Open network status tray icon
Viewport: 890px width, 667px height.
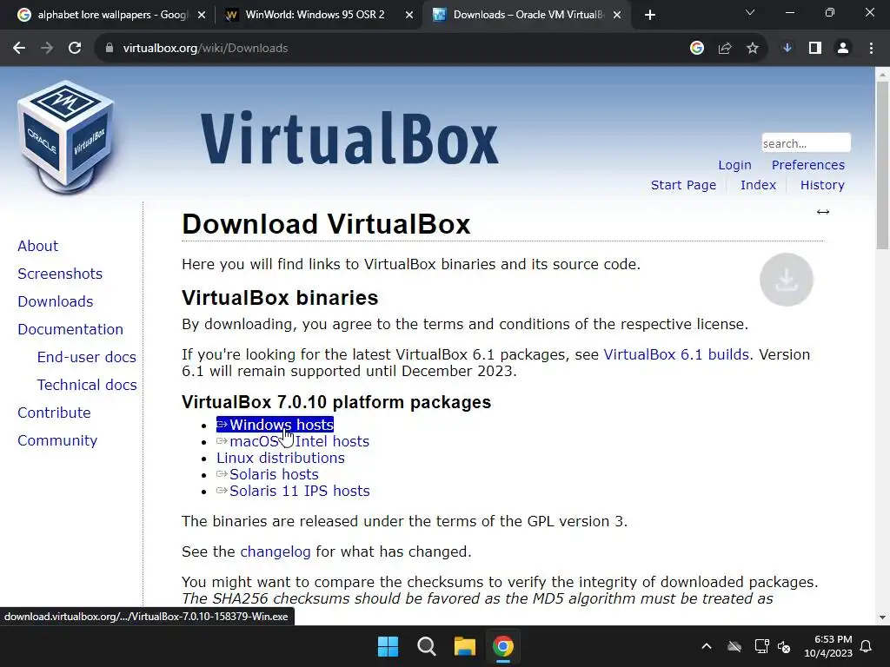[761, 646]
